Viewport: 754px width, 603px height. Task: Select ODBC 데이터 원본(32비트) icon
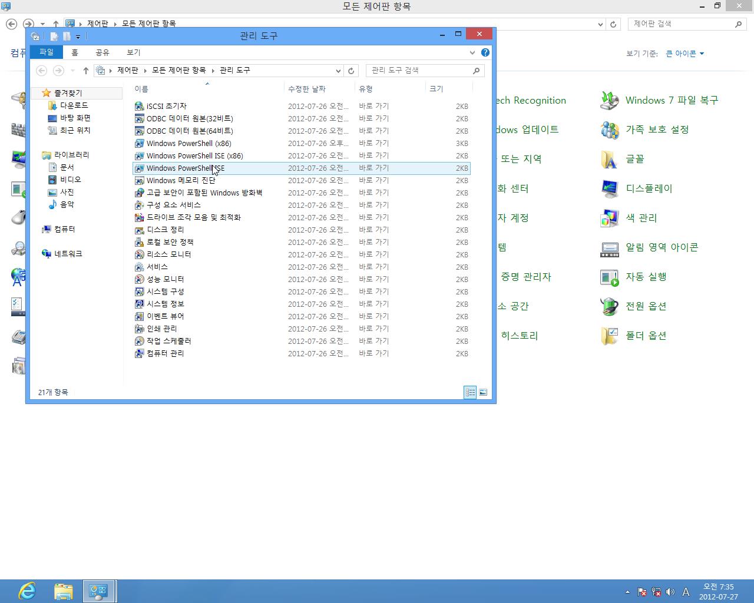pyautogui.click(x=139, y=118)
